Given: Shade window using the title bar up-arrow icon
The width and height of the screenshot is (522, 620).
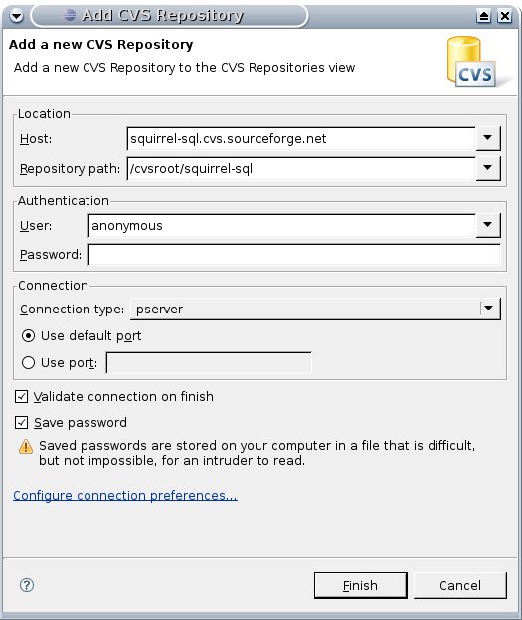Looking at the screenshot, I should [483, 16].
